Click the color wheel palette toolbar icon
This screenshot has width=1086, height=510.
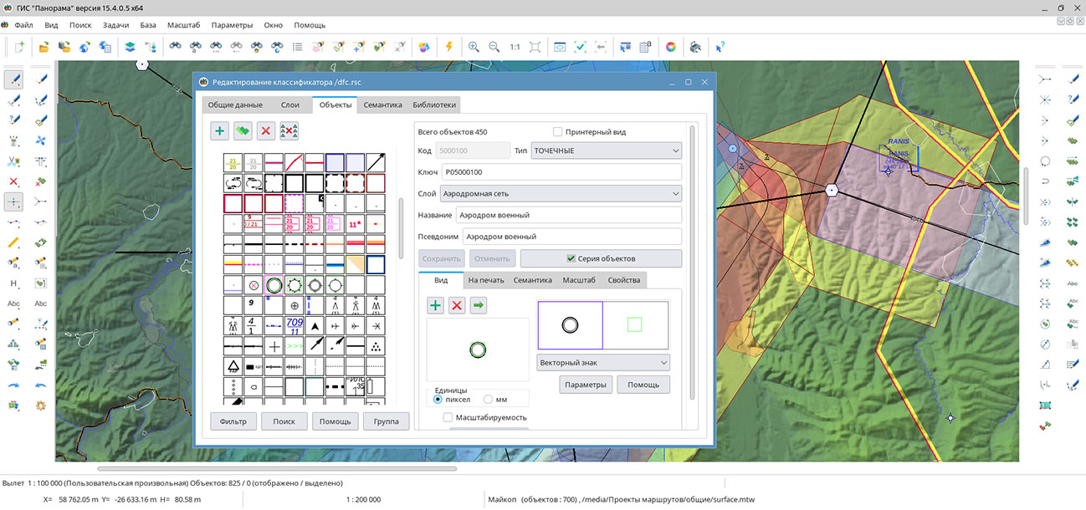pos(670,47)
